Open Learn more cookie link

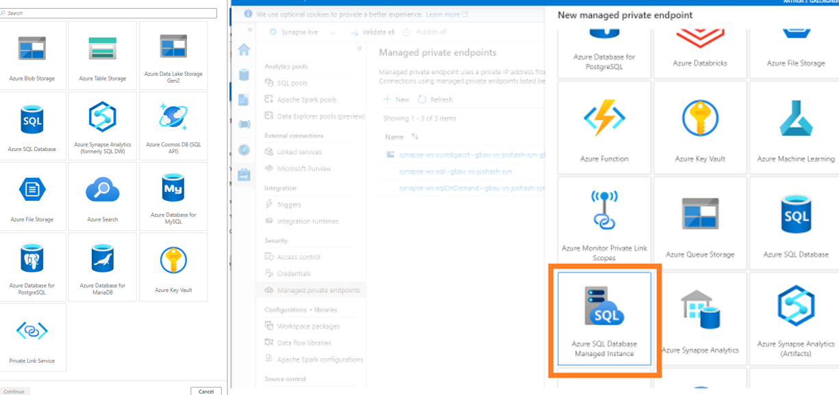point(447,14)
